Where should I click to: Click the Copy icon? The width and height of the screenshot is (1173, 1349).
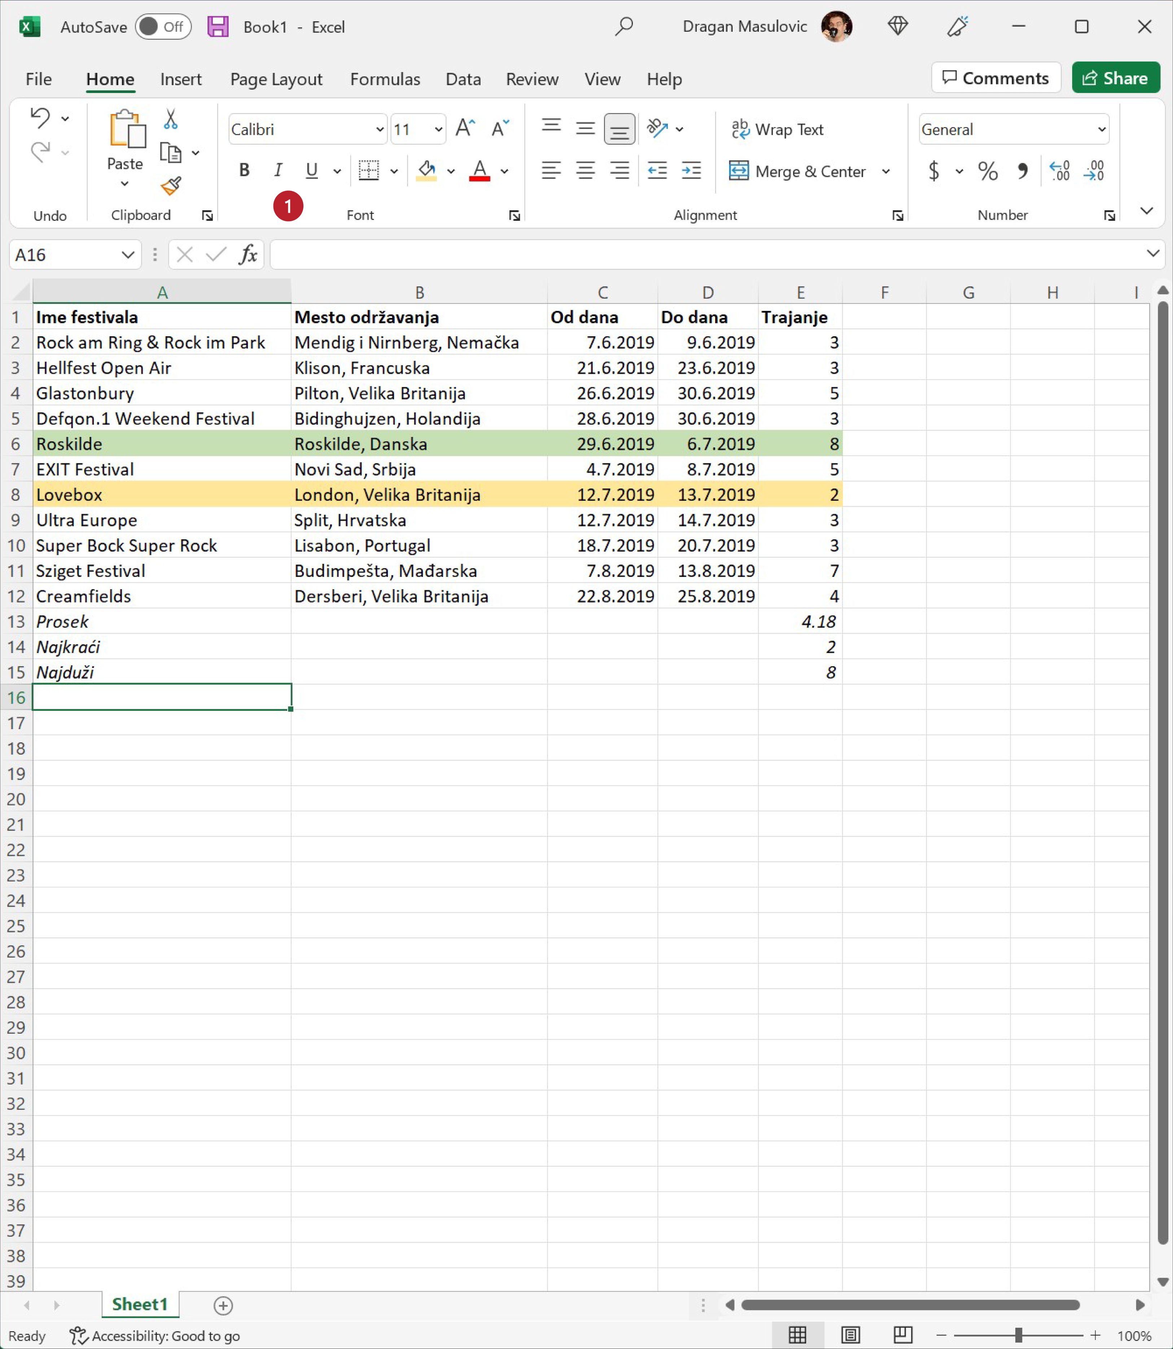170,153
